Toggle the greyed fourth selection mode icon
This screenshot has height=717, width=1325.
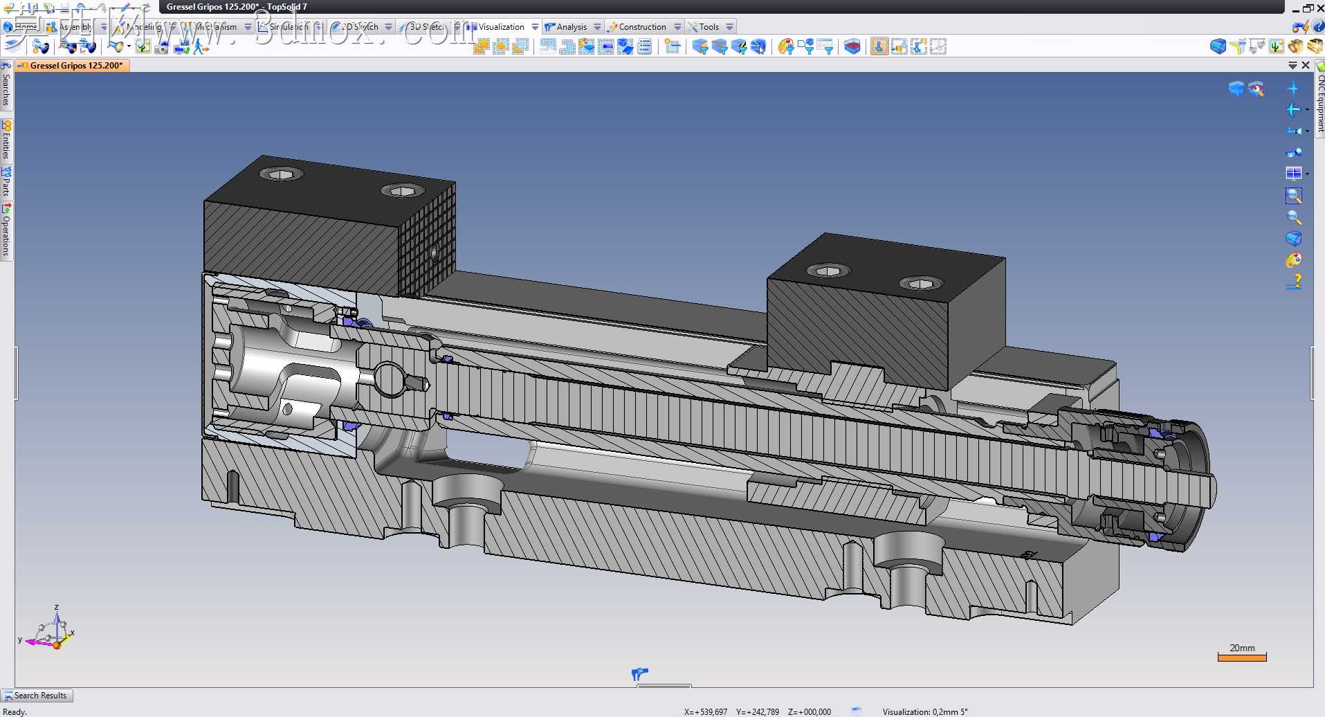click(938, 46)
